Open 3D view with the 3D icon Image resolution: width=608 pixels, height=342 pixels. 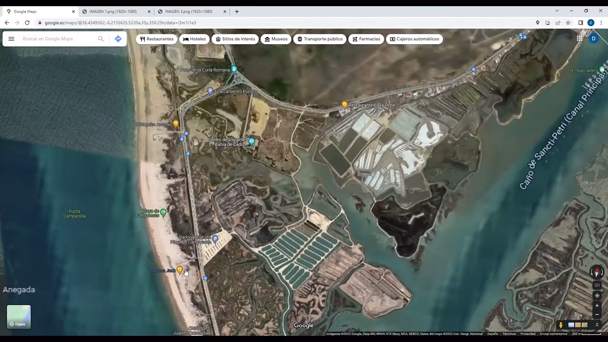(597, 285)
